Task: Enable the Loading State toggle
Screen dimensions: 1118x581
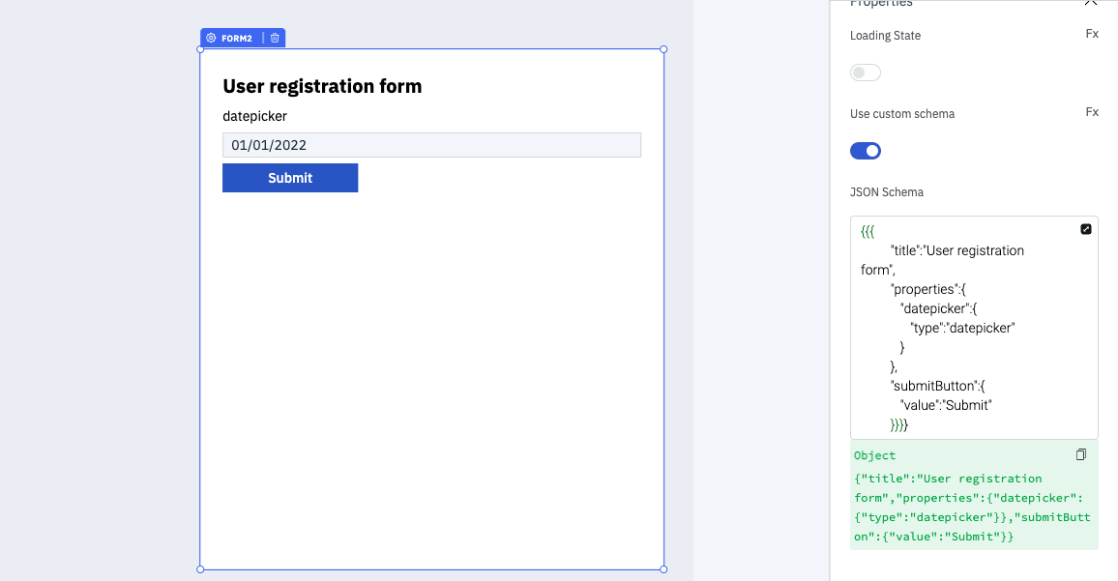Action: tap(866, 73)
